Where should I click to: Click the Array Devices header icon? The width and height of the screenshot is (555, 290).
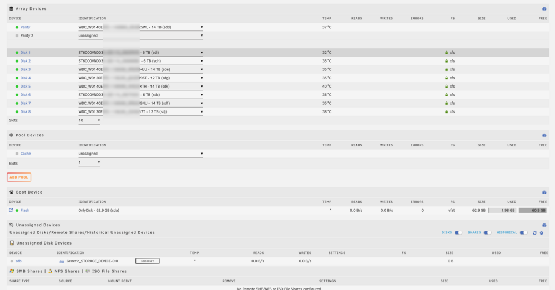point(11,8)
